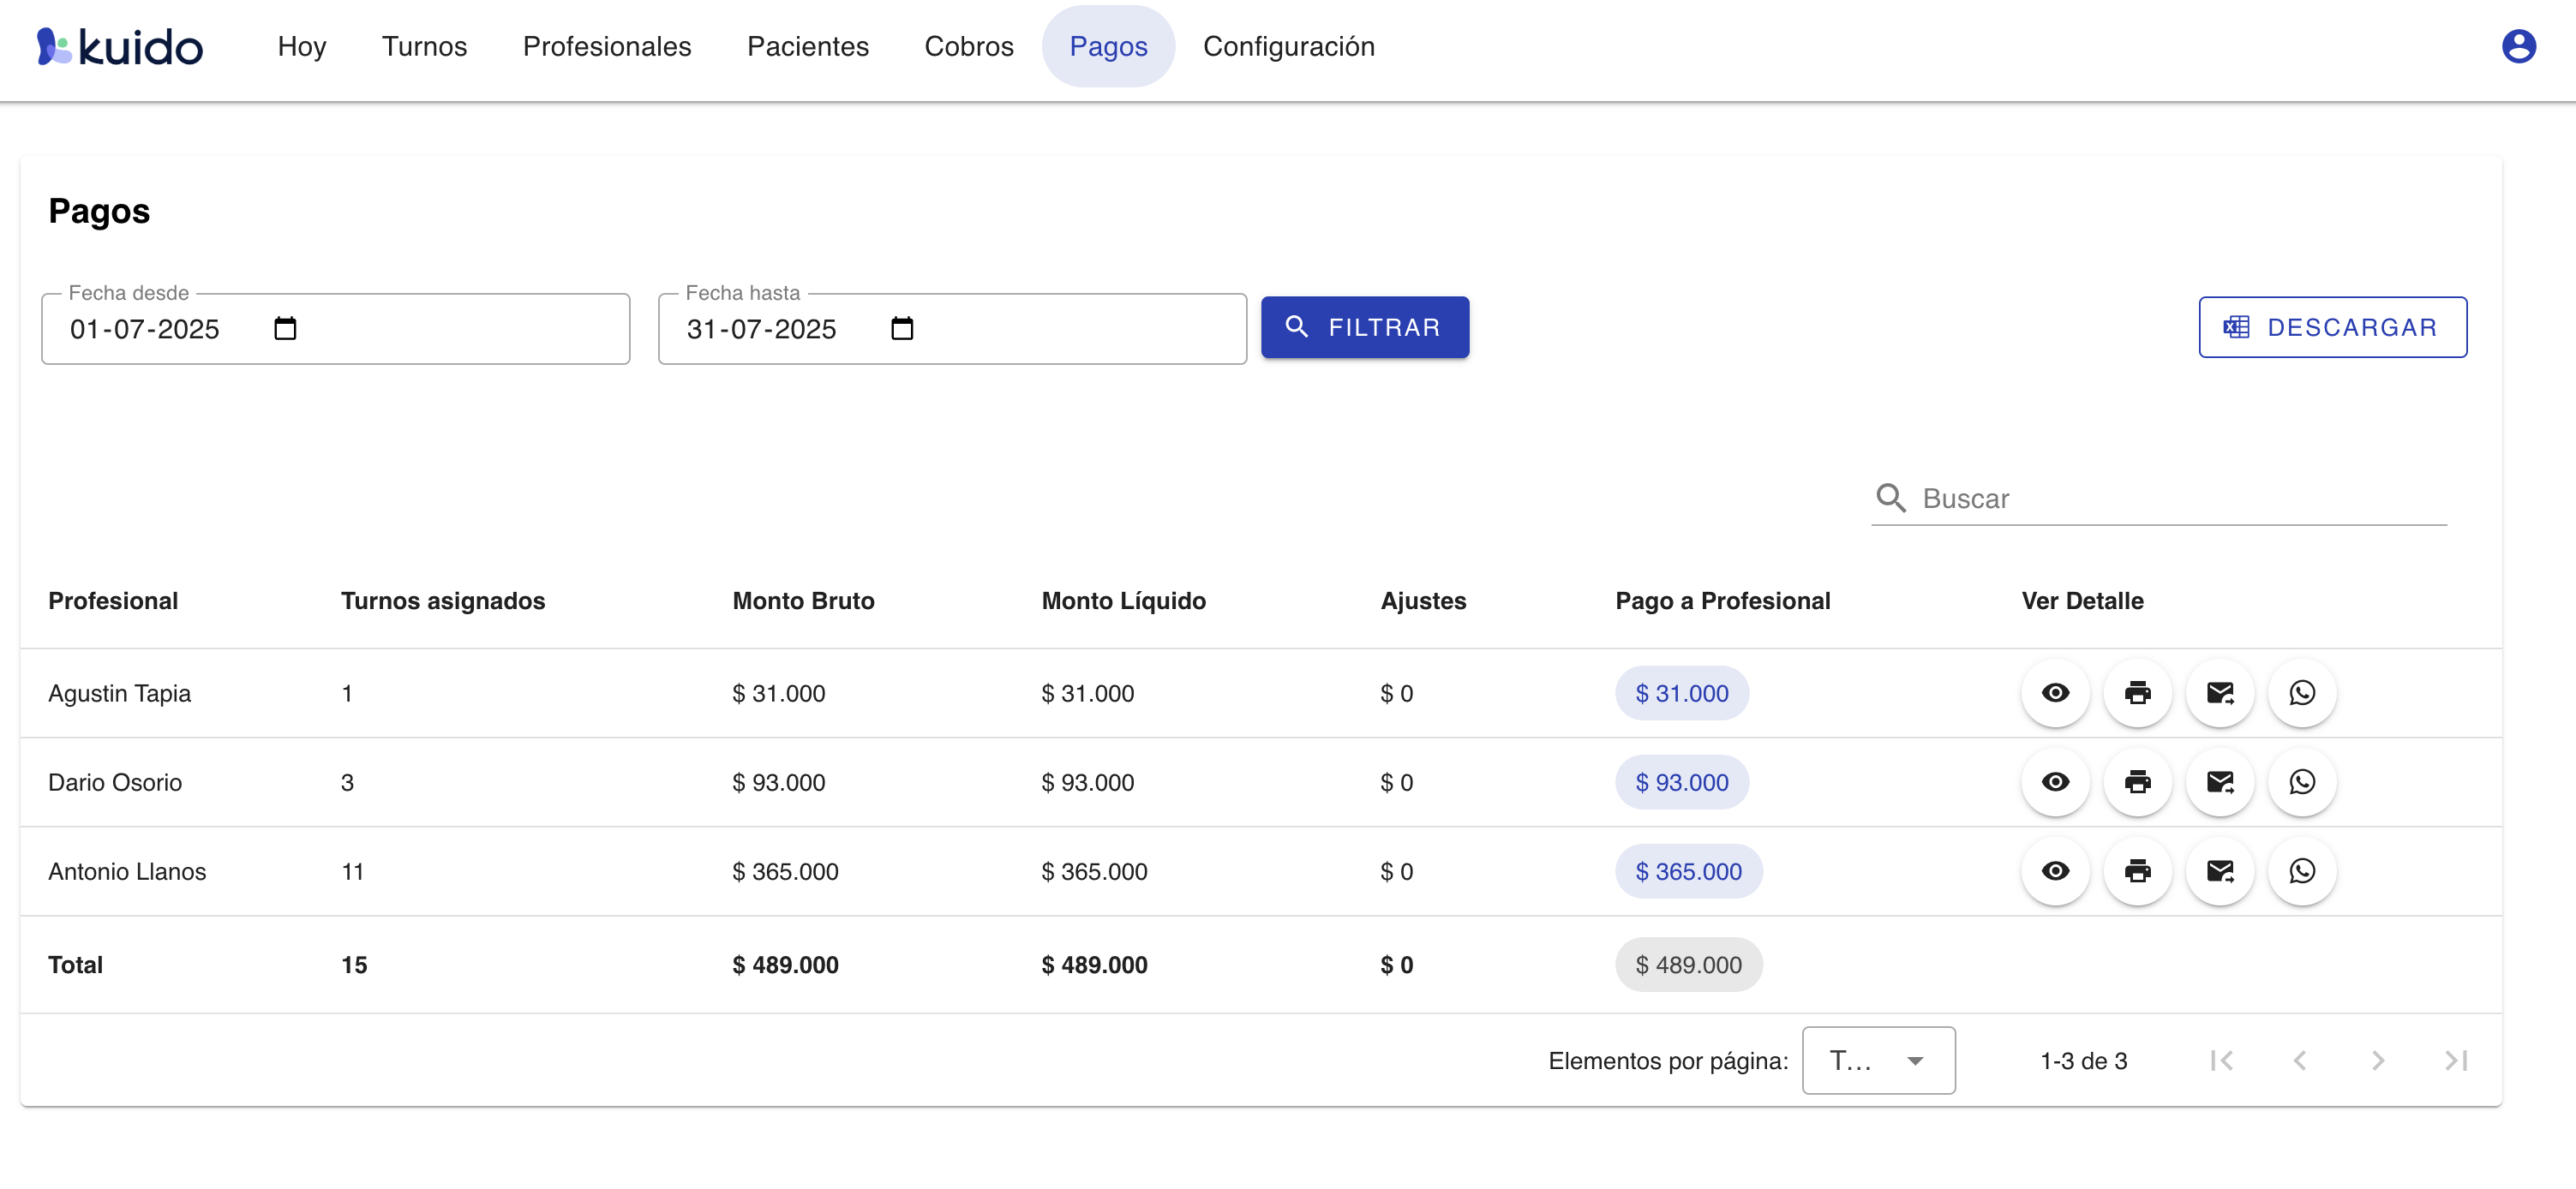Image resolution: width=2576 pixels, height=1189 pixels.
Task: Open the user account profile icon
Action: pyautogui.click(x=2518, y=46)
